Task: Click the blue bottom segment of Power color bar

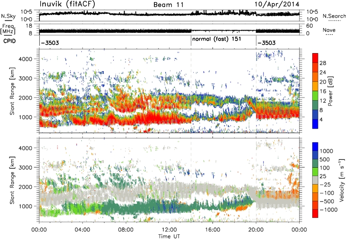Action: pos(315,124)
